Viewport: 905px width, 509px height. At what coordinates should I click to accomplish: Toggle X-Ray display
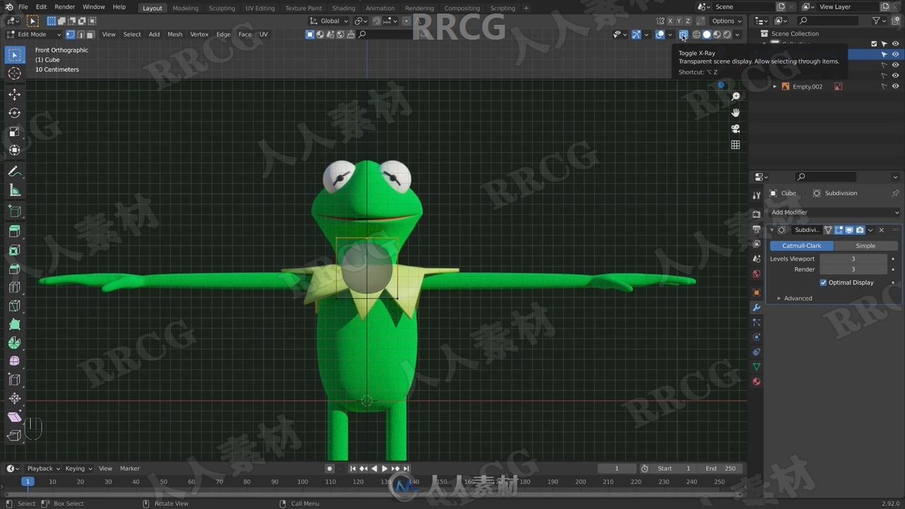(x=683, y=35)
